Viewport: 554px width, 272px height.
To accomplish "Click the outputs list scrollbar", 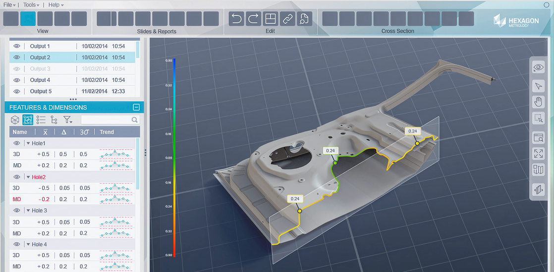I will tap(138, 50).
